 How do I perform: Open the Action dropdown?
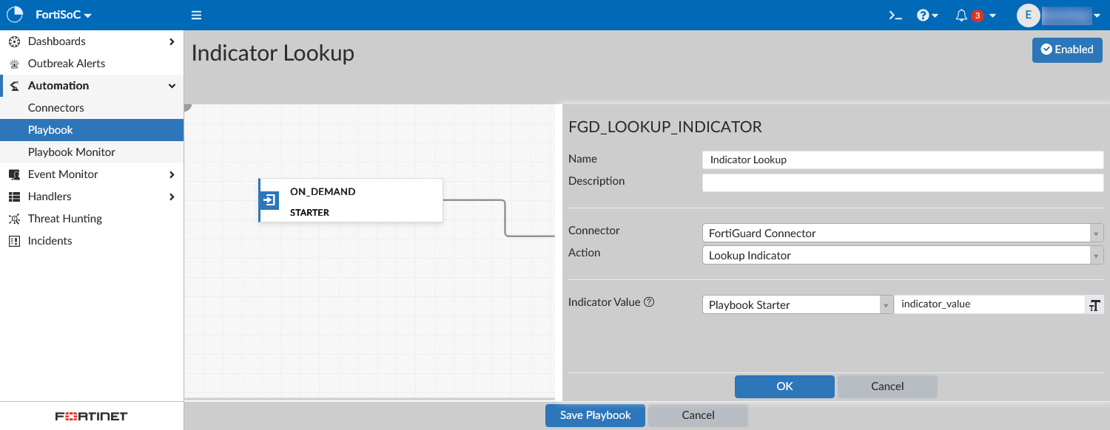tap(902, 256)
